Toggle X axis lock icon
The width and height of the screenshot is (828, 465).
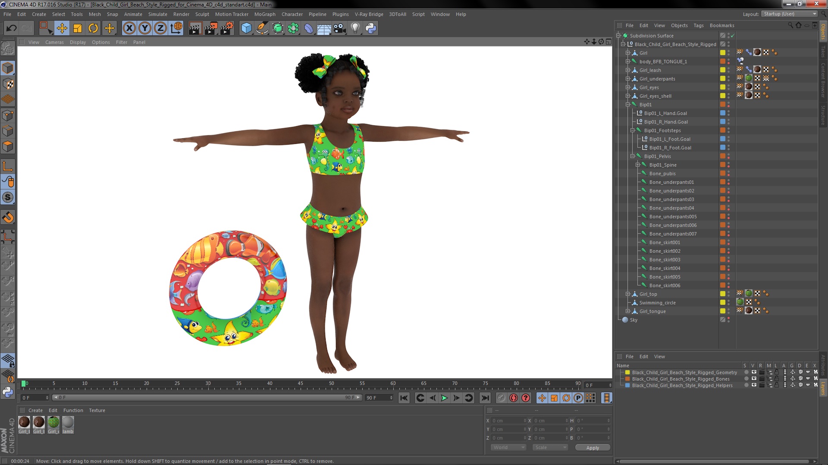pyautogui.click(x=129, y=28)
